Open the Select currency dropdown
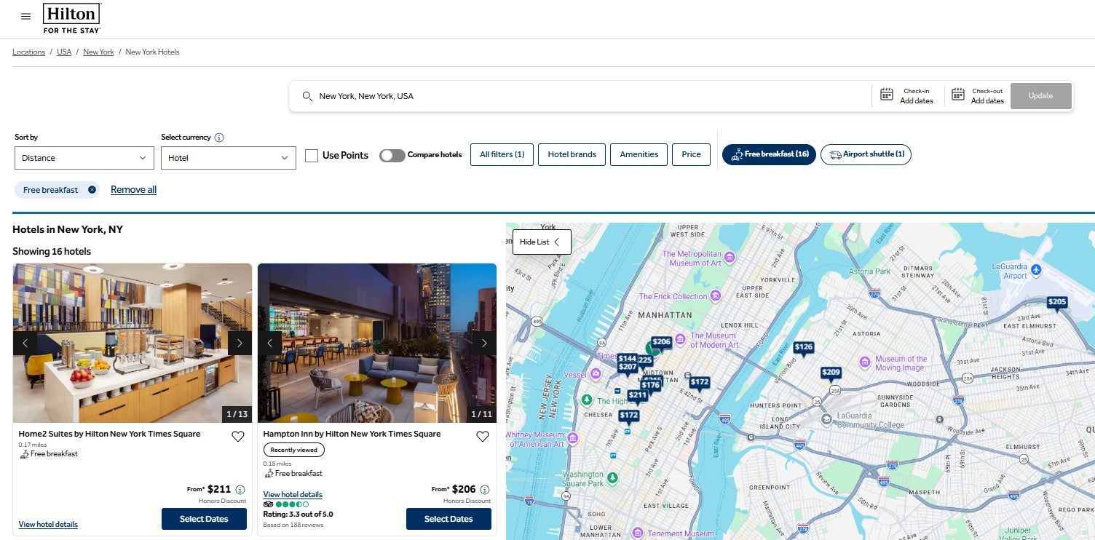The image size is (1095, 540). [229, 158]
